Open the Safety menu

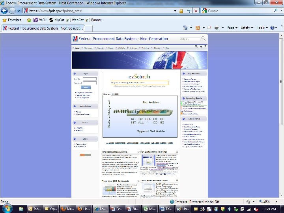point(247,28)
